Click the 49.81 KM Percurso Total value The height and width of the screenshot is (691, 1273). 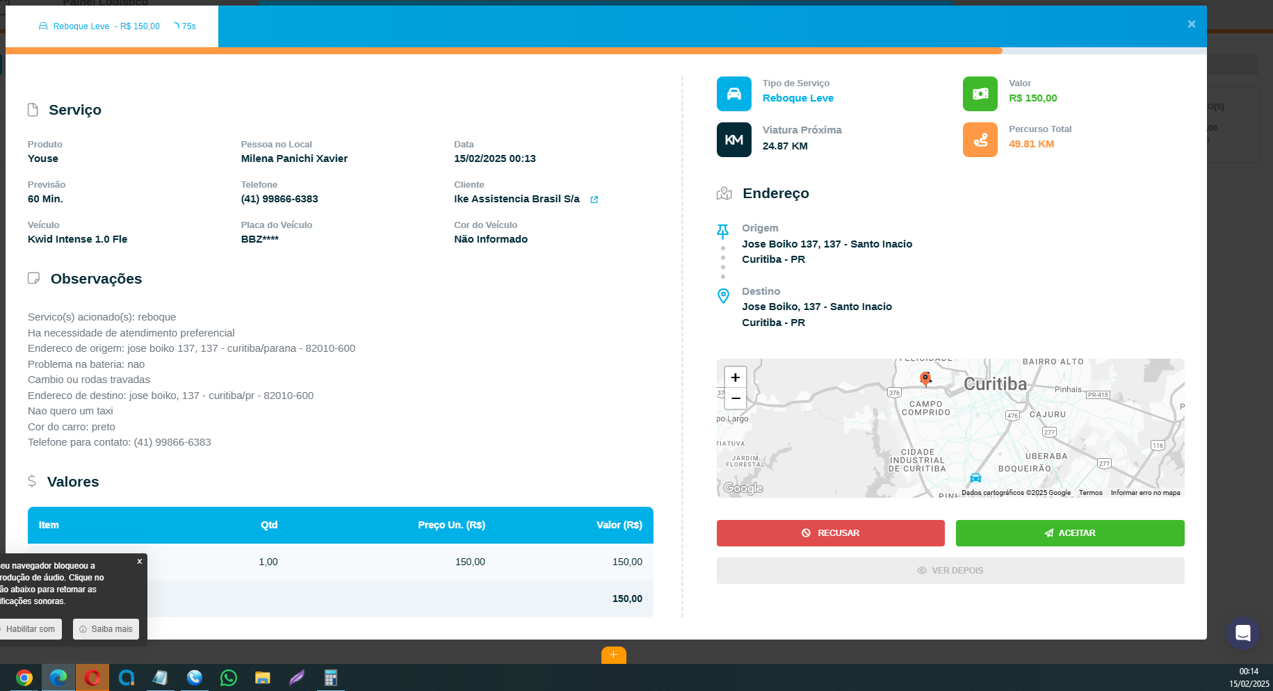[1032, 144]
